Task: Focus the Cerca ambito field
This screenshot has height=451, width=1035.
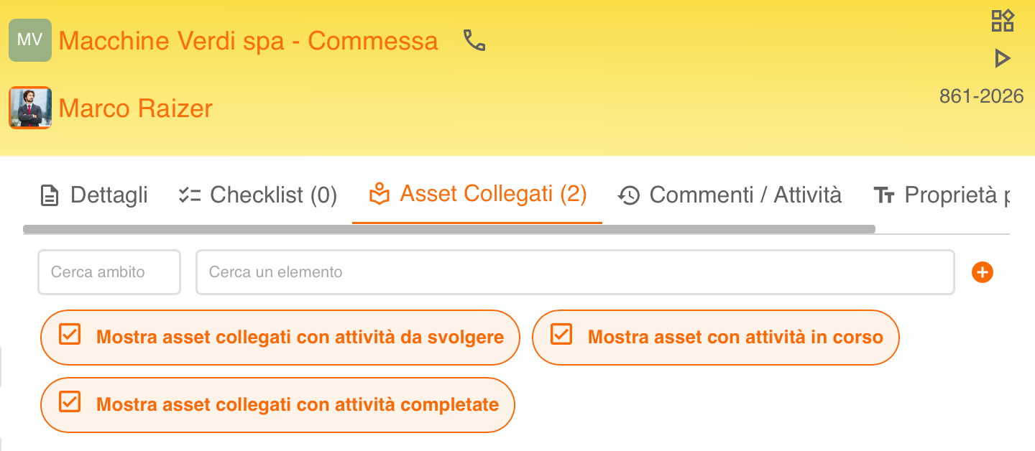Action: point(109,272)
